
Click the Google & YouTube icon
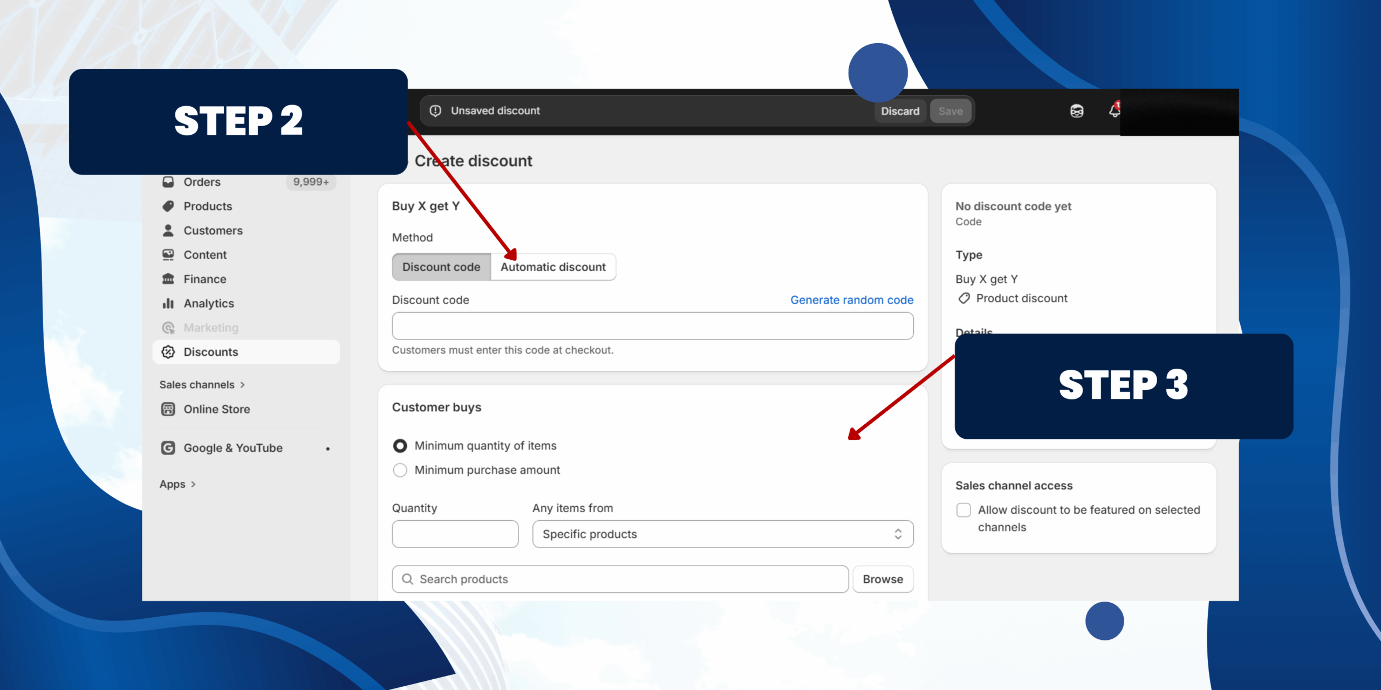click(168, 448)
